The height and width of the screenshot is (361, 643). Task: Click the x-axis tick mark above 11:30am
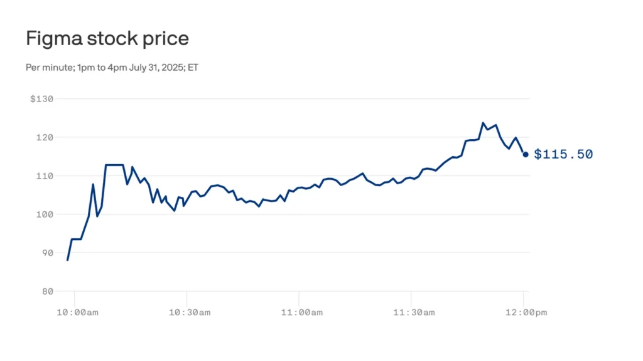[x=411, y=294]
